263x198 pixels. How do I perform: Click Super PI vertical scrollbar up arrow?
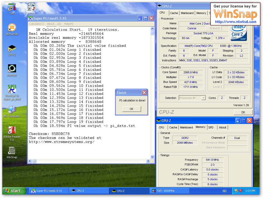pos(152,29)
